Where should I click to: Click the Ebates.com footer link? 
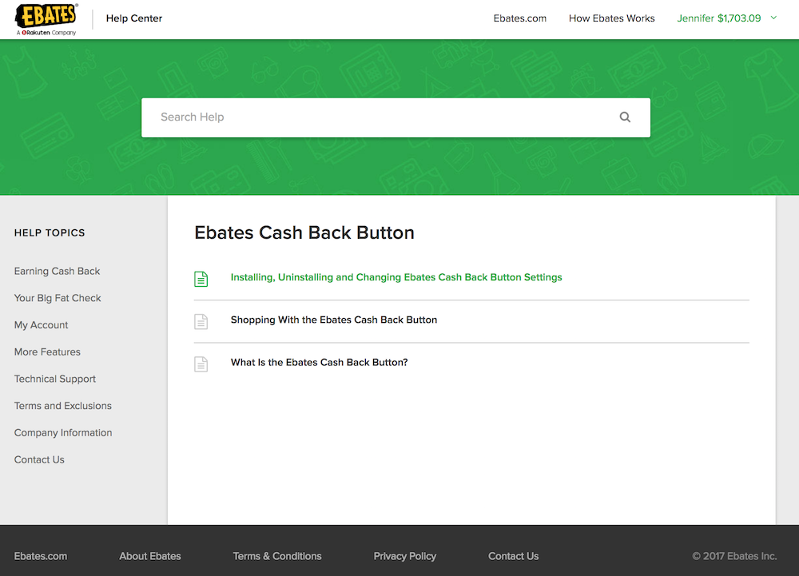tap(40, 556)
